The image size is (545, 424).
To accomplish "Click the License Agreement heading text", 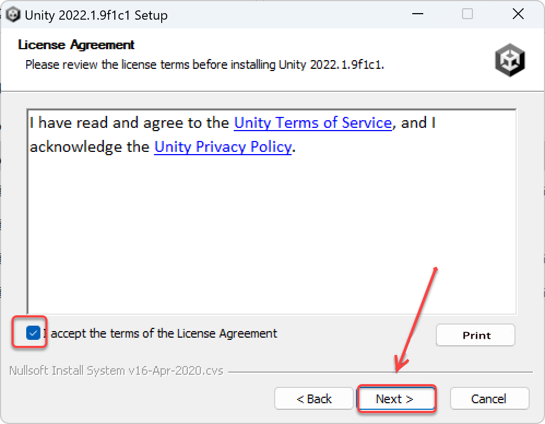I will [75, 44].
